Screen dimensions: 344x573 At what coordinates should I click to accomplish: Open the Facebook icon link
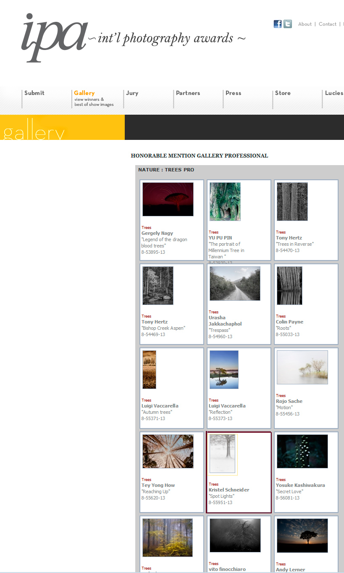click(278, 24)
